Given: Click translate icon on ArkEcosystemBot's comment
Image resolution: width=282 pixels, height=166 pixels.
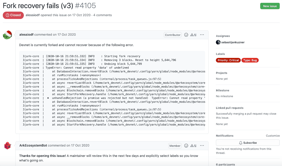Looking at the screenshot, I should 193,146.
